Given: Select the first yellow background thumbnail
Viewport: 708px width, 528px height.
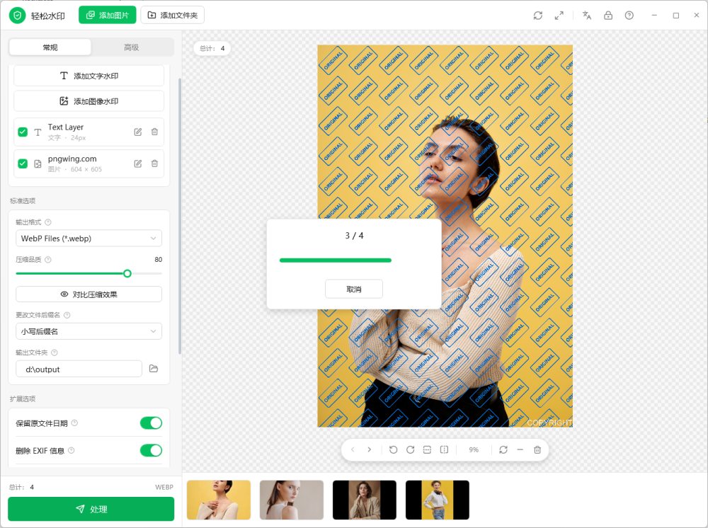Looking at the screenshot, I should click(219, 500).
